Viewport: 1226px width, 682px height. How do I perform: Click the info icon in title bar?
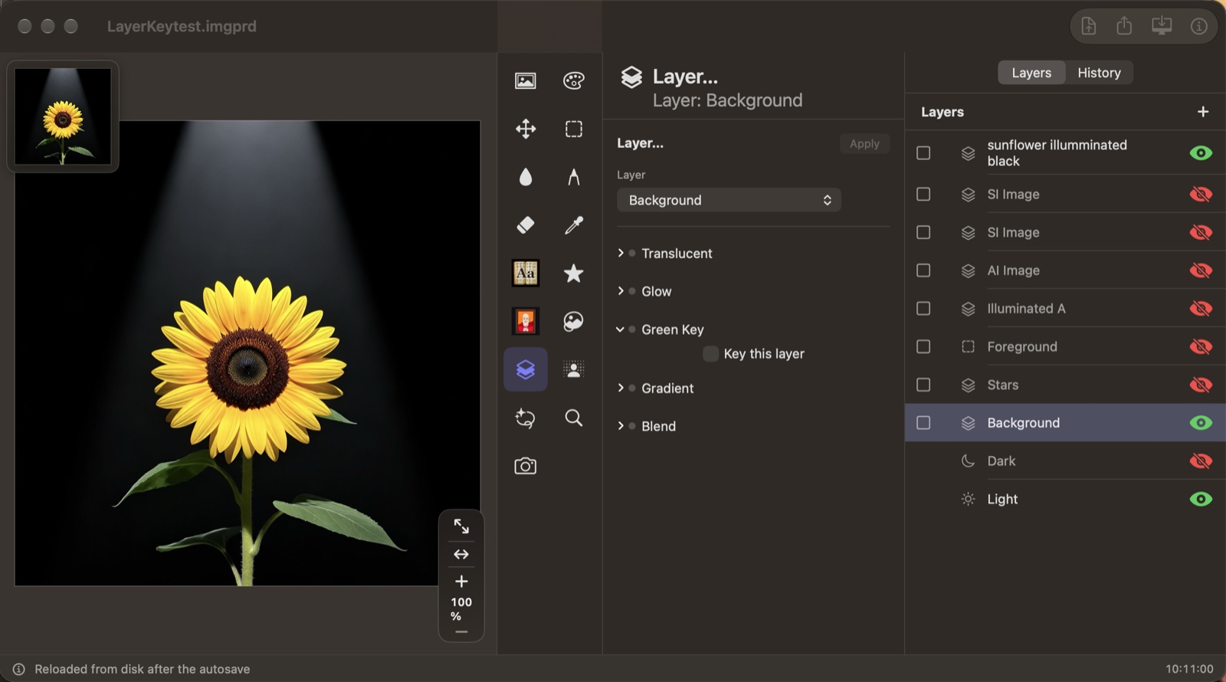[1199, 26]
